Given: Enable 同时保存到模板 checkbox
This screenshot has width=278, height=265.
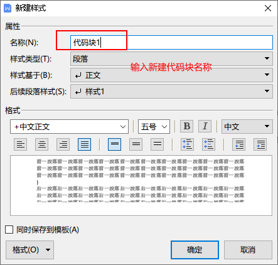Looking at the screenshot, I should (x=9, y=230).
